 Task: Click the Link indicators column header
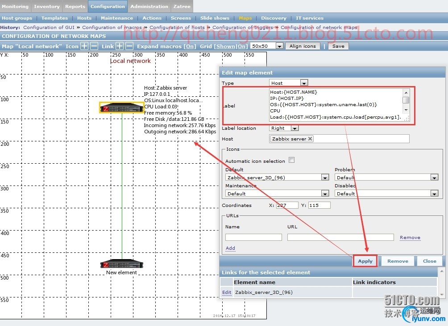coord(394,282)
